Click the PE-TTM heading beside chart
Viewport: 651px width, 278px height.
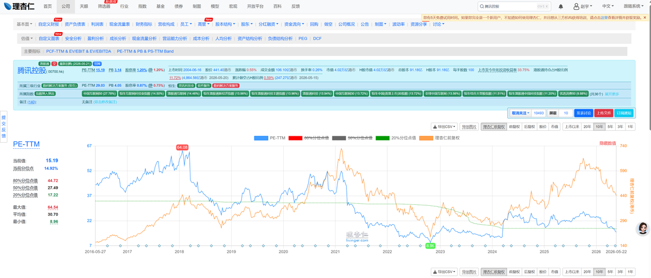point(25,144)
